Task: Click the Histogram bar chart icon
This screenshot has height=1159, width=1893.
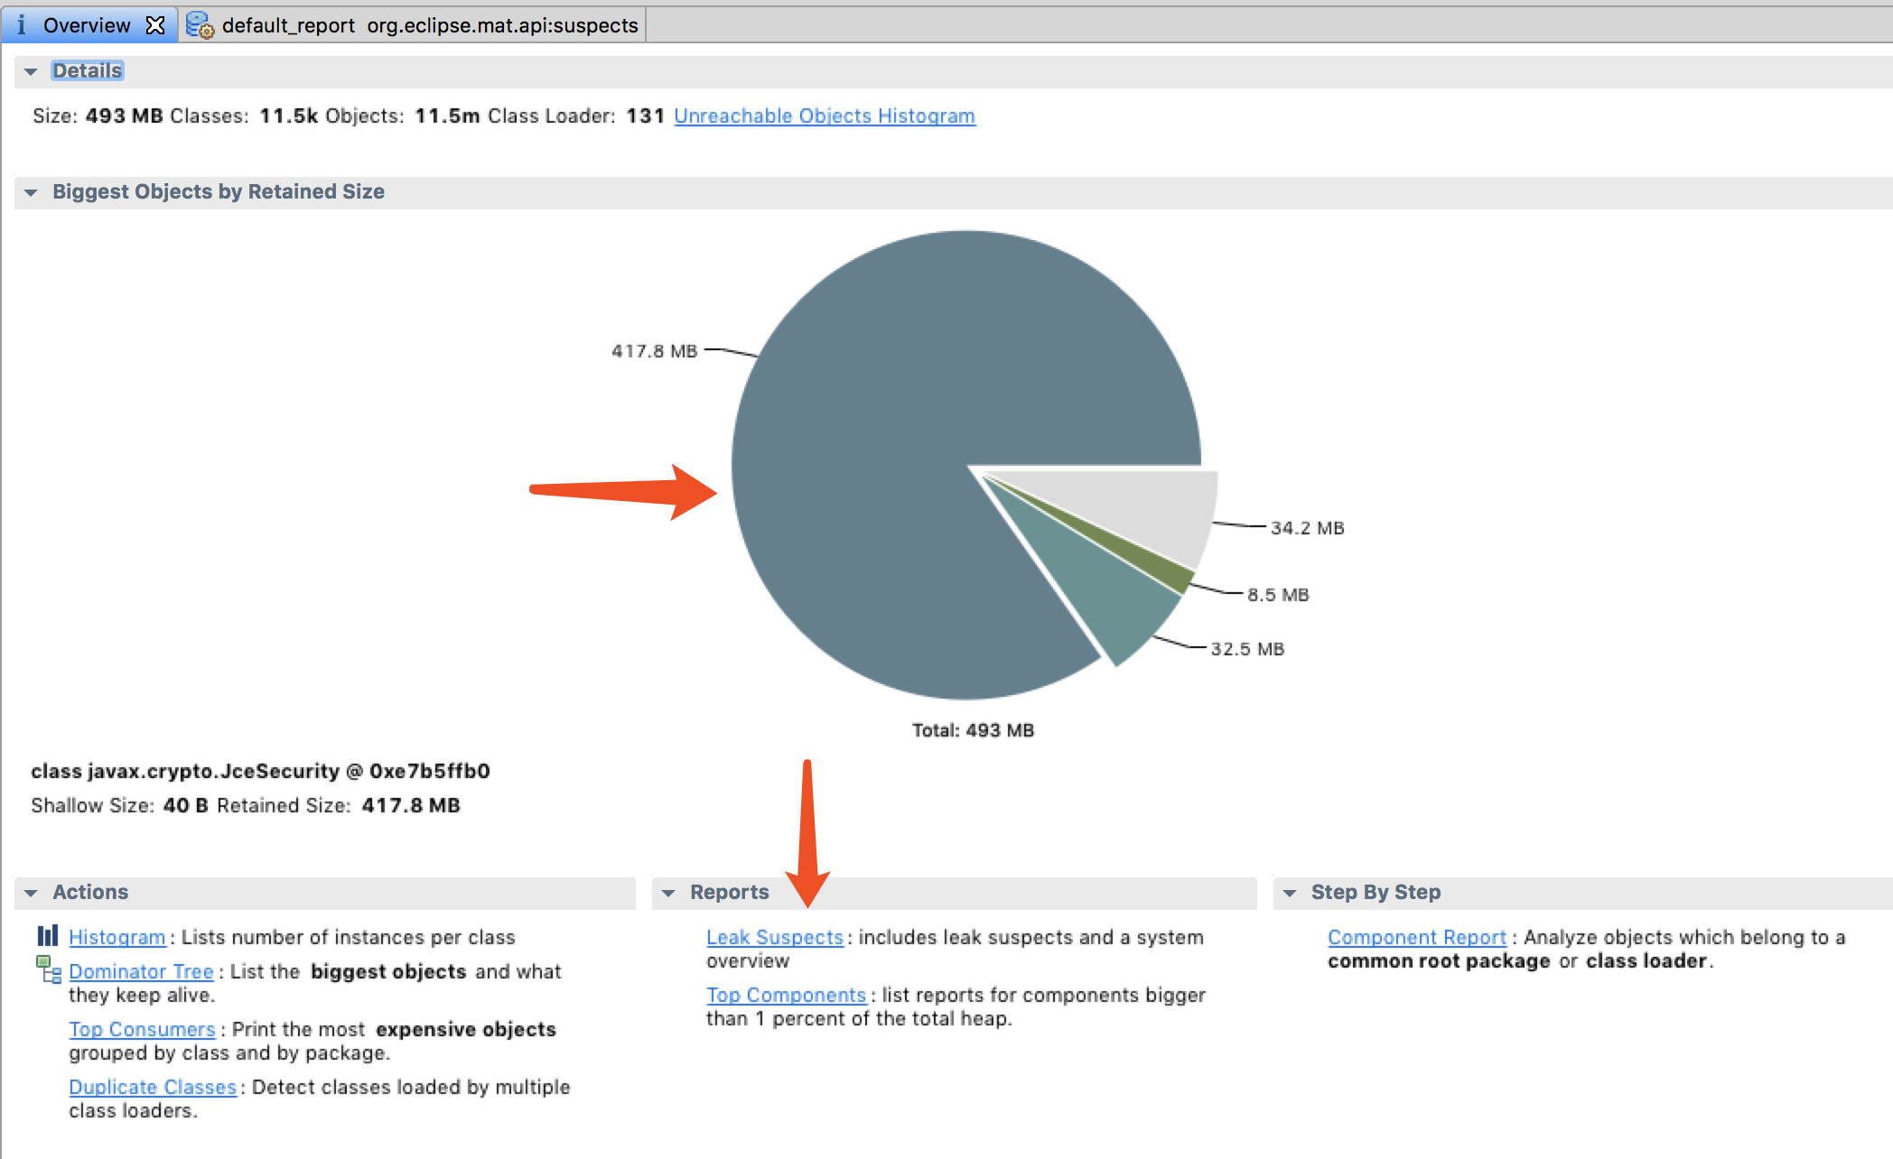Action: click(x=48, y=936)
